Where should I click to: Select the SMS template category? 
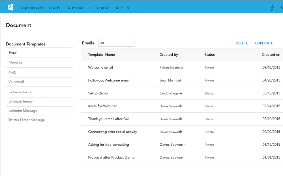coord(12,73)
